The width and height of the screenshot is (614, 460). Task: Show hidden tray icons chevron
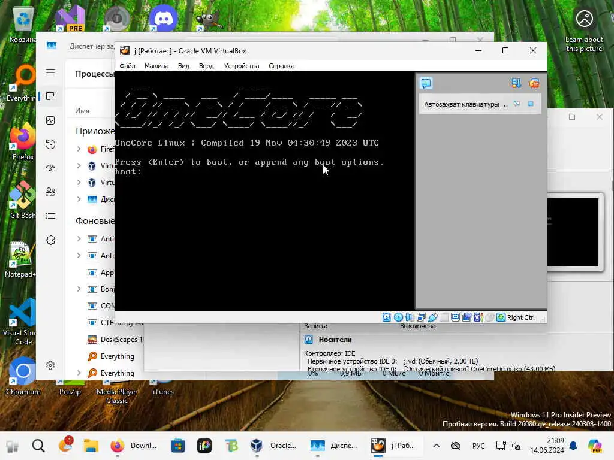click(437, 446)
